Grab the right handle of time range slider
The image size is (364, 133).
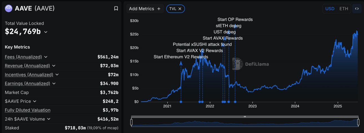pyautogui.click(x=358, y=122)
